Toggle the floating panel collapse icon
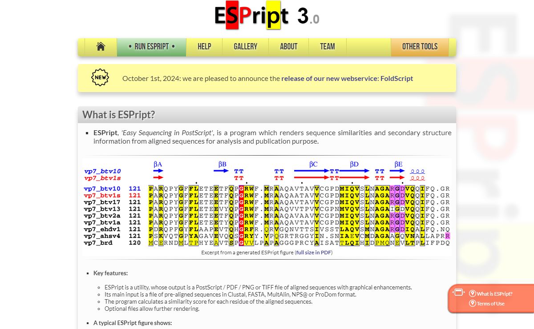This screenshot has width=534, height=329. coord(458,292)
